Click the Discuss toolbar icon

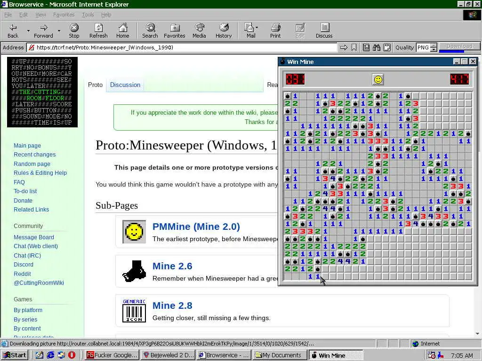click(324, 31)
